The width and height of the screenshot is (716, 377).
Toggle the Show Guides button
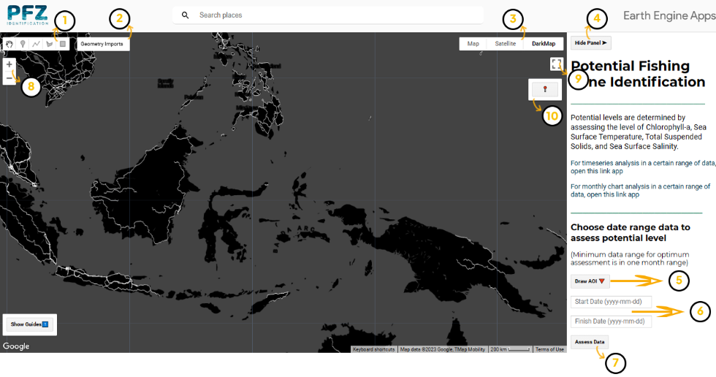(30, 324)
